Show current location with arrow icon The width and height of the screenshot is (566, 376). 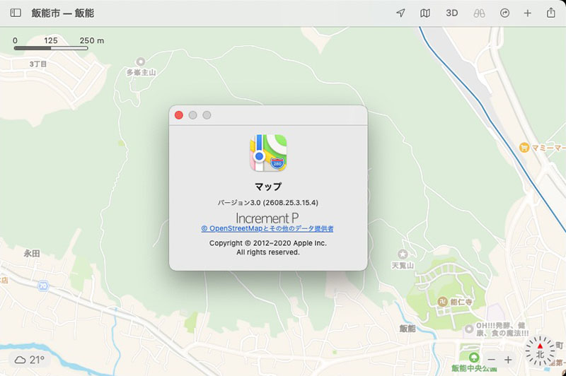[400, 13]
